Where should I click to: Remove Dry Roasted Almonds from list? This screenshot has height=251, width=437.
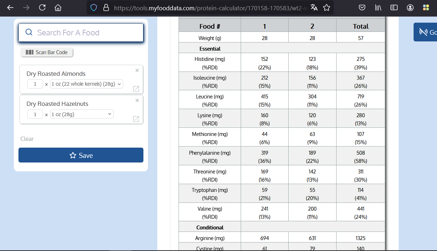pos(137,70)
